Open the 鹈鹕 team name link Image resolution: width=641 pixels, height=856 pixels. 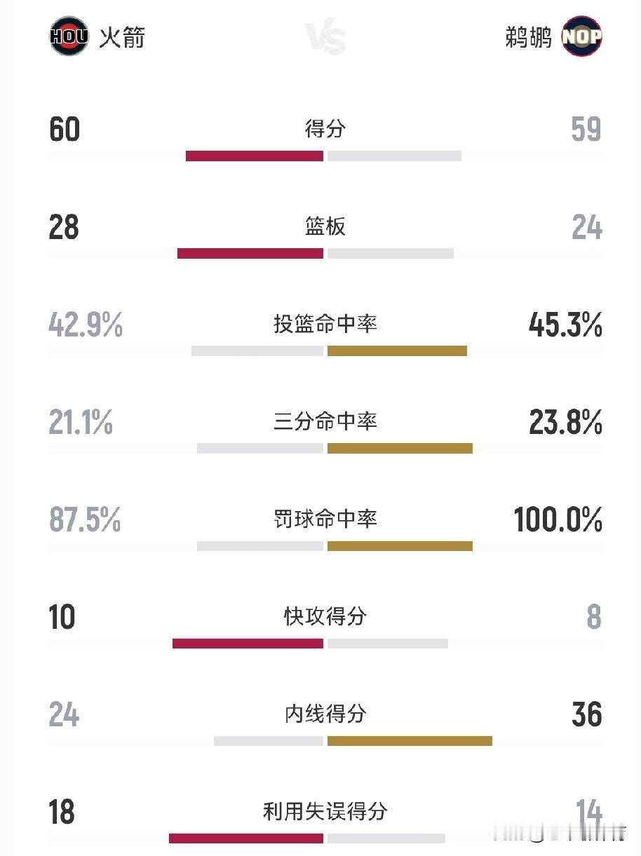(528, 36)
